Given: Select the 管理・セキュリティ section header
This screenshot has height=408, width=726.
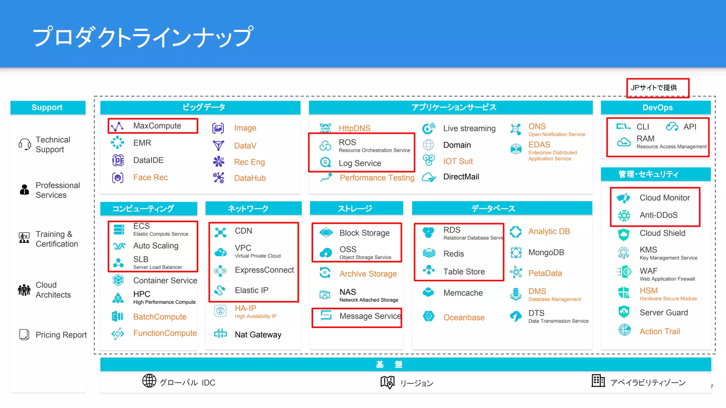Looking at the screenshot, I should coord(656,174).
